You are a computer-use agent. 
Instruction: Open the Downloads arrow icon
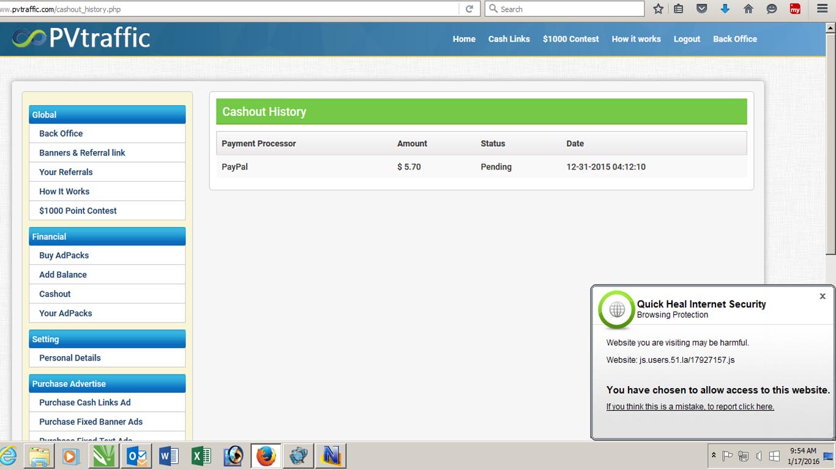pos(725,9)
